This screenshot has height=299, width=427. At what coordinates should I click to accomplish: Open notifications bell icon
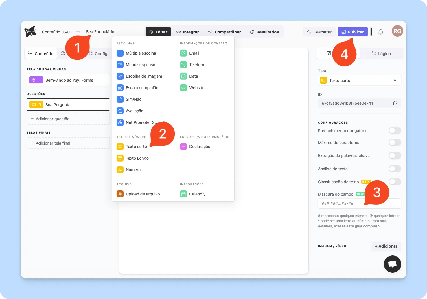381,32
